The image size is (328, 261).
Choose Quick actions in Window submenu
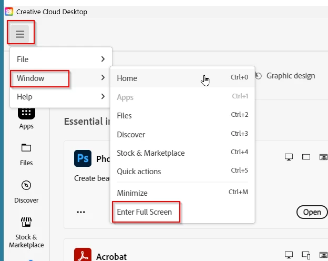pyautogui.click(x=182, y=172)
